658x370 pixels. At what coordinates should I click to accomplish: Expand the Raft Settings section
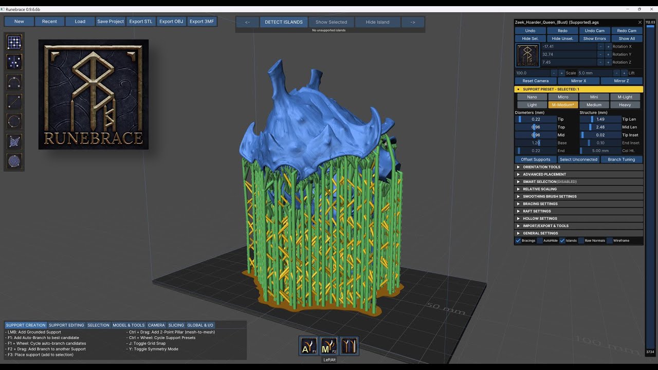579,211
